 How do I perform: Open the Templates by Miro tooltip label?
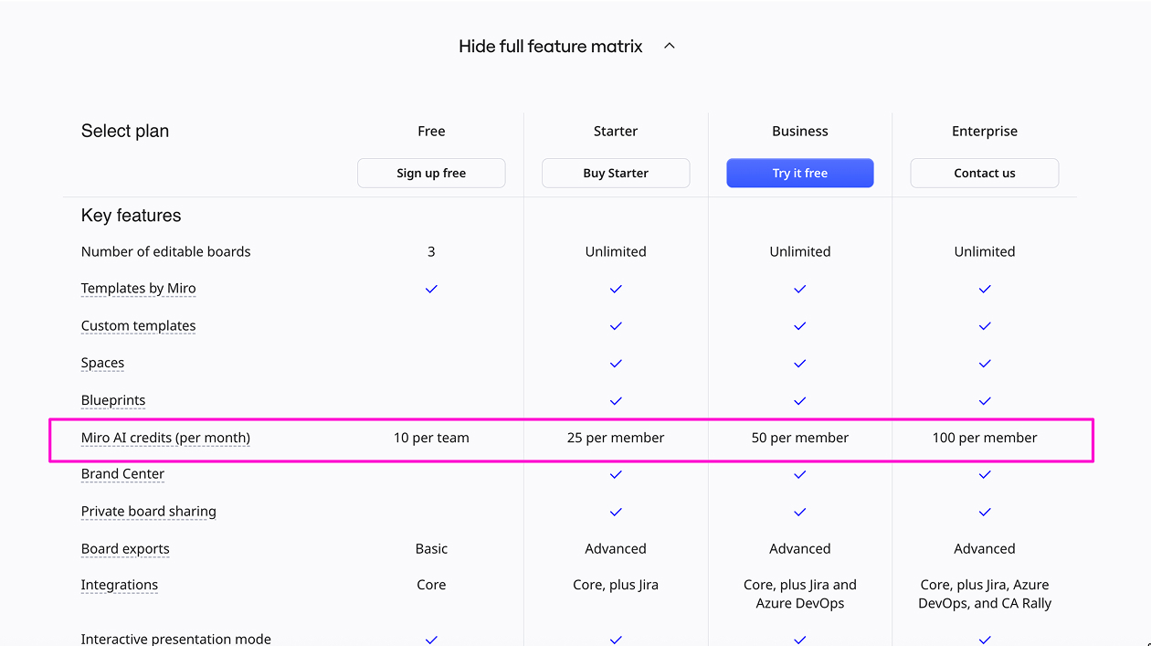[x=138, y=289]
